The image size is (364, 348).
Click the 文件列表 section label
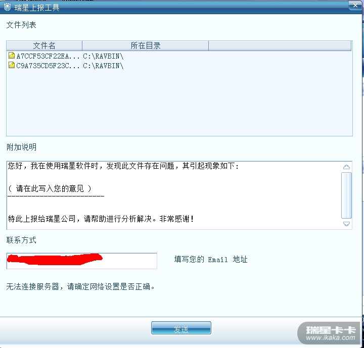coord(21,25)
